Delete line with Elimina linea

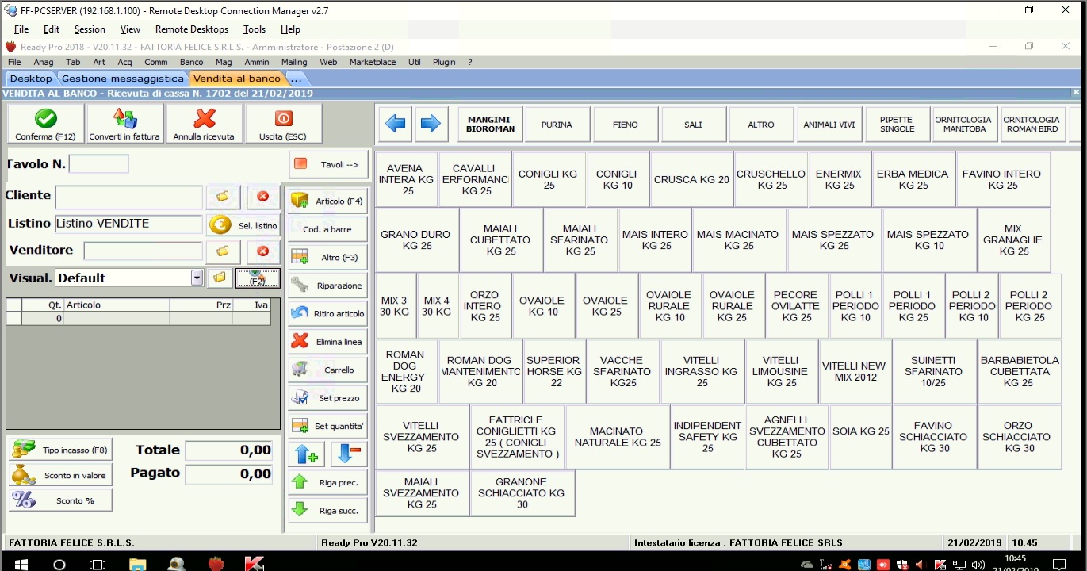328,342
